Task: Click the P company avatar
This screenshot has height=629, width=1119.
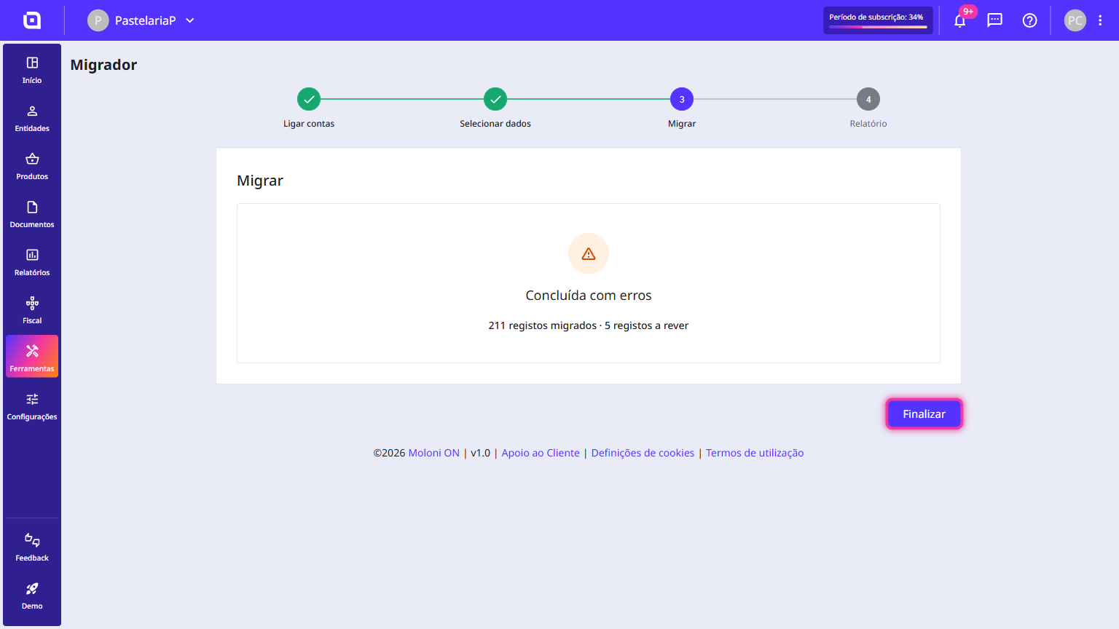Action: [x=98, y=20]
